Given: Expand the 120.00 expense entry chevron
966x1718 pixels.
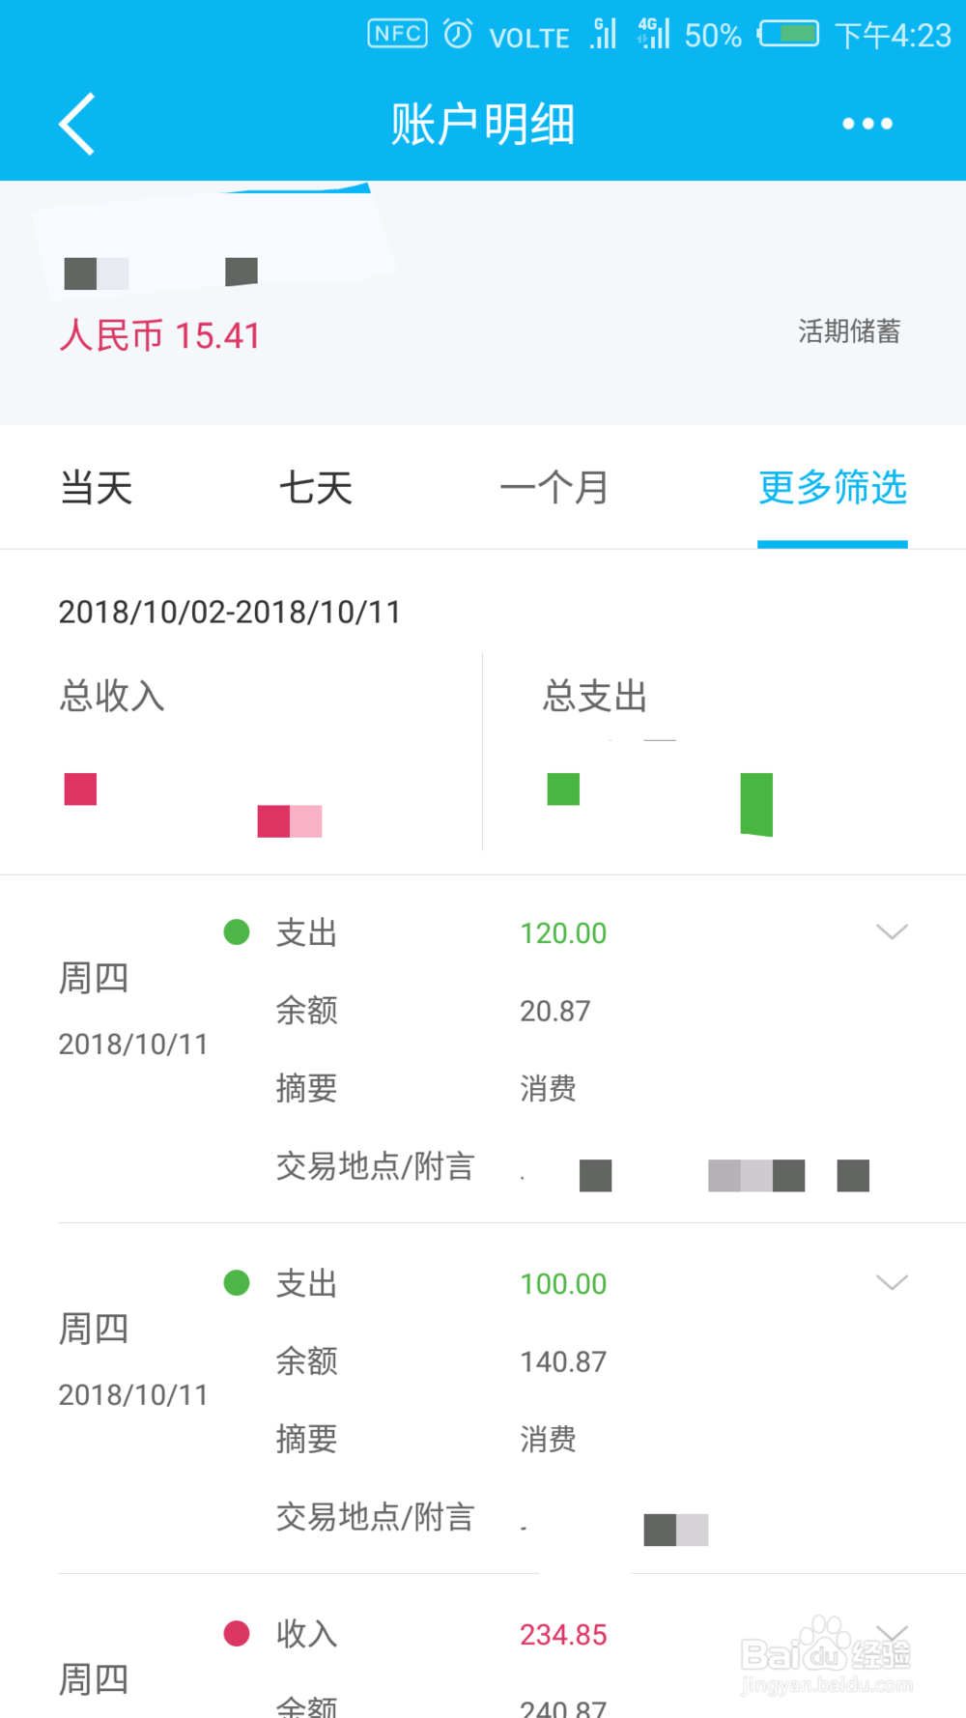Looking at the screenshot, I should click(892, 931).
